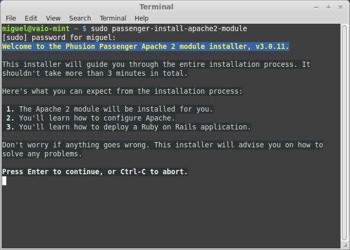Click the window resize grip corner

[345, 245]
